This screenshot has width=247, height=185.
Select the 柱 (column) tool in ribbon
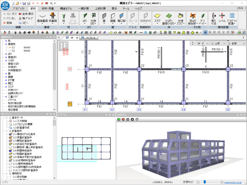[64, 18]
